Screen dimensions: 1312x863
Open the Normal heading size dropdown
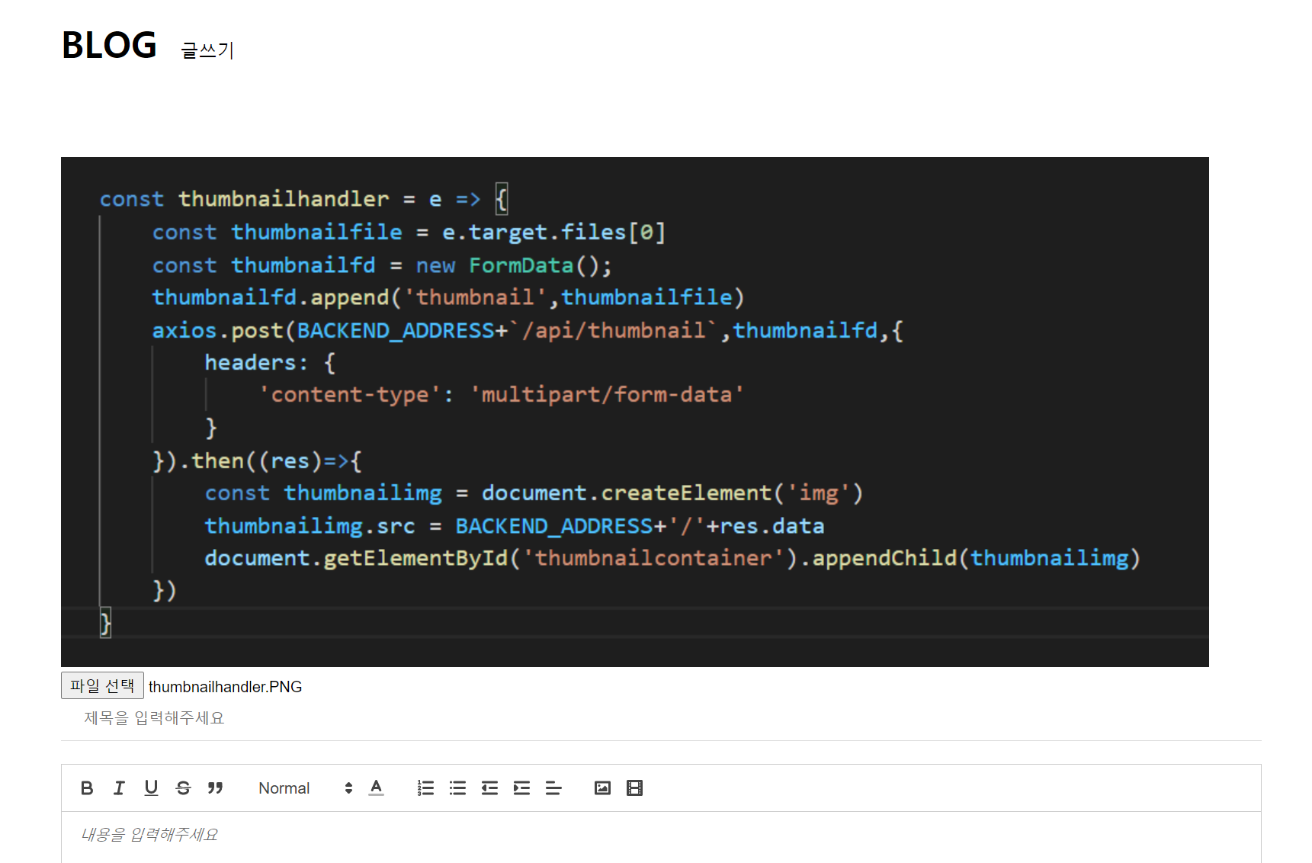pyautogui.click(x=305, y=788)
